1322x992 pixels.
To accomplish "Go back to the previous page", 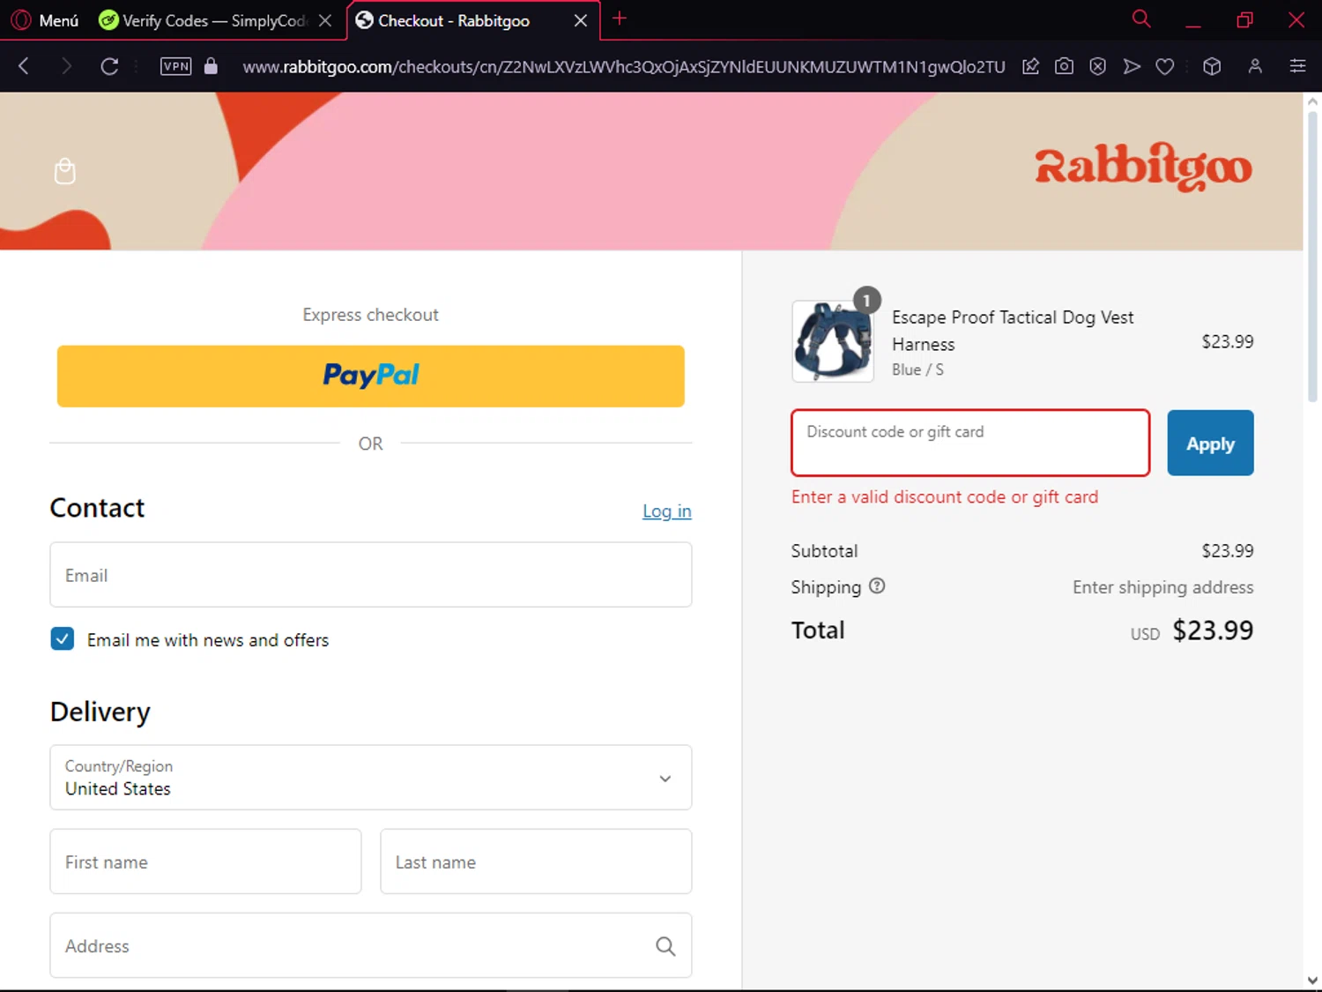I will pos(25,66).
